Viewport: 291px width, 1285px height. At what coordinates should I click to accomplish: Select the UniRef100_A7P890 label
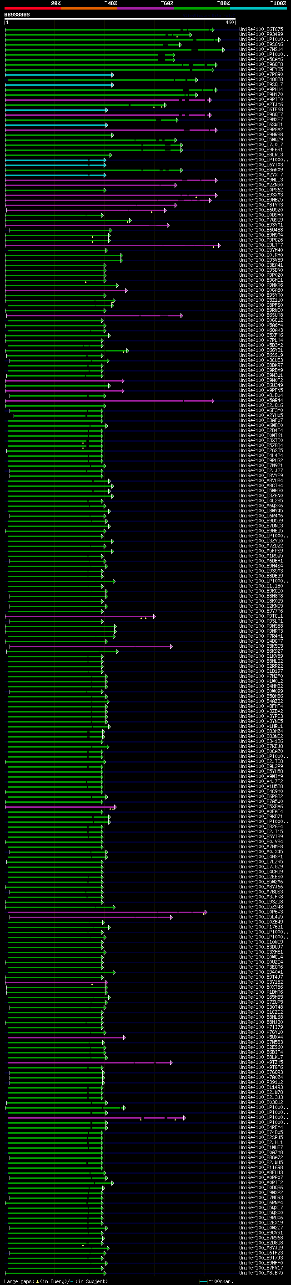click(261, 74)
